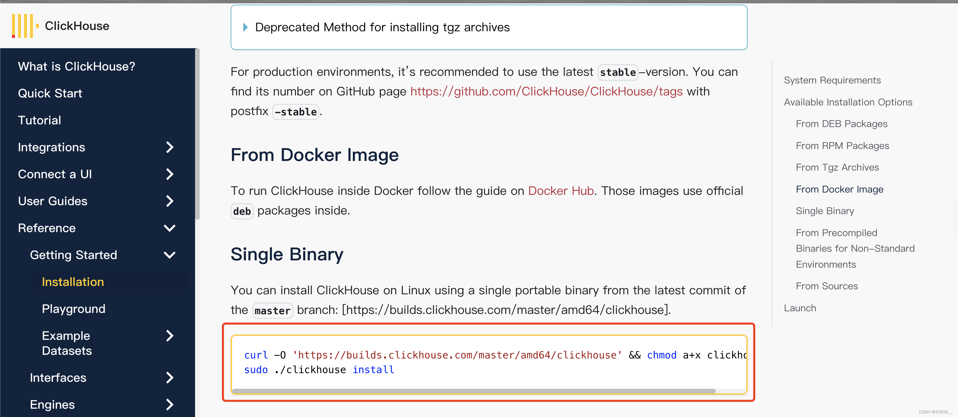Select the Installation menu item
Image resolution: width=958 pixels, height=417 pixels.
click(73, 281)
